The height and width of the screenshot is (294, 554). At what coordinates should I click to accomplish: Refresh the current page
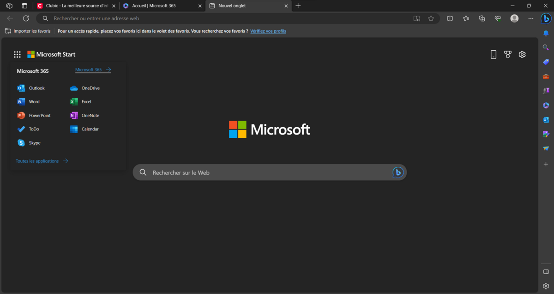[x=26, y=18]
